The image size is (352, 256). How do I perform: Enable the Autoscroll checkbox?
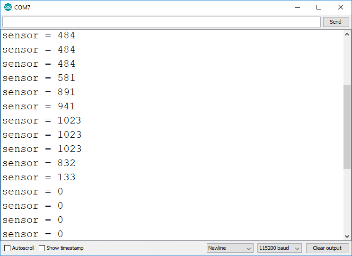pos(7,248)
